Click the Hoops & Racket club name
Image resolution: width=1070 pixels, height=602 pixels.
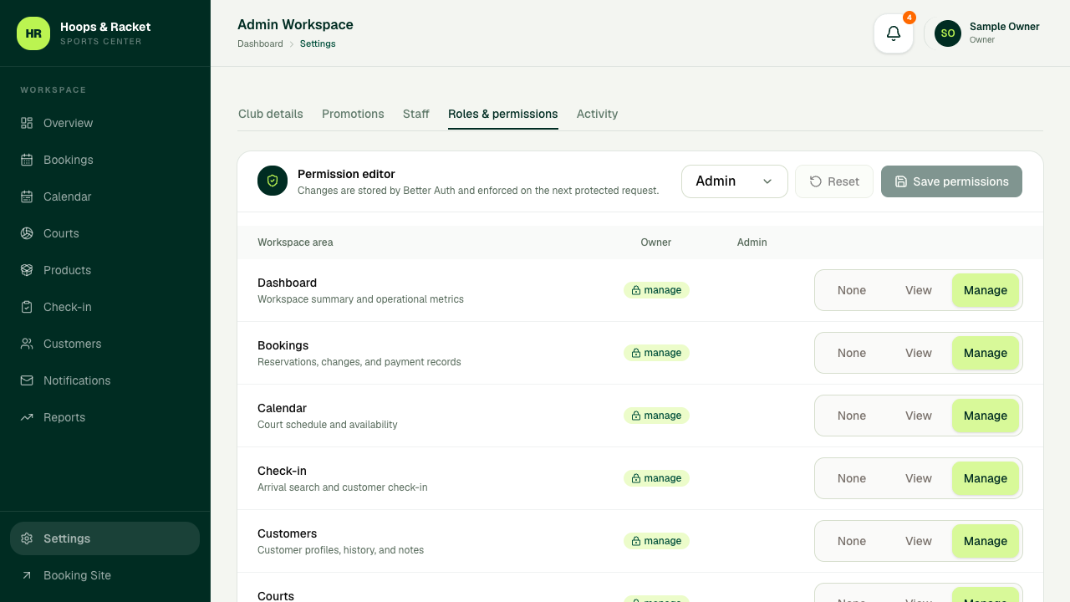pyautogui.click(x=105, y=27)
